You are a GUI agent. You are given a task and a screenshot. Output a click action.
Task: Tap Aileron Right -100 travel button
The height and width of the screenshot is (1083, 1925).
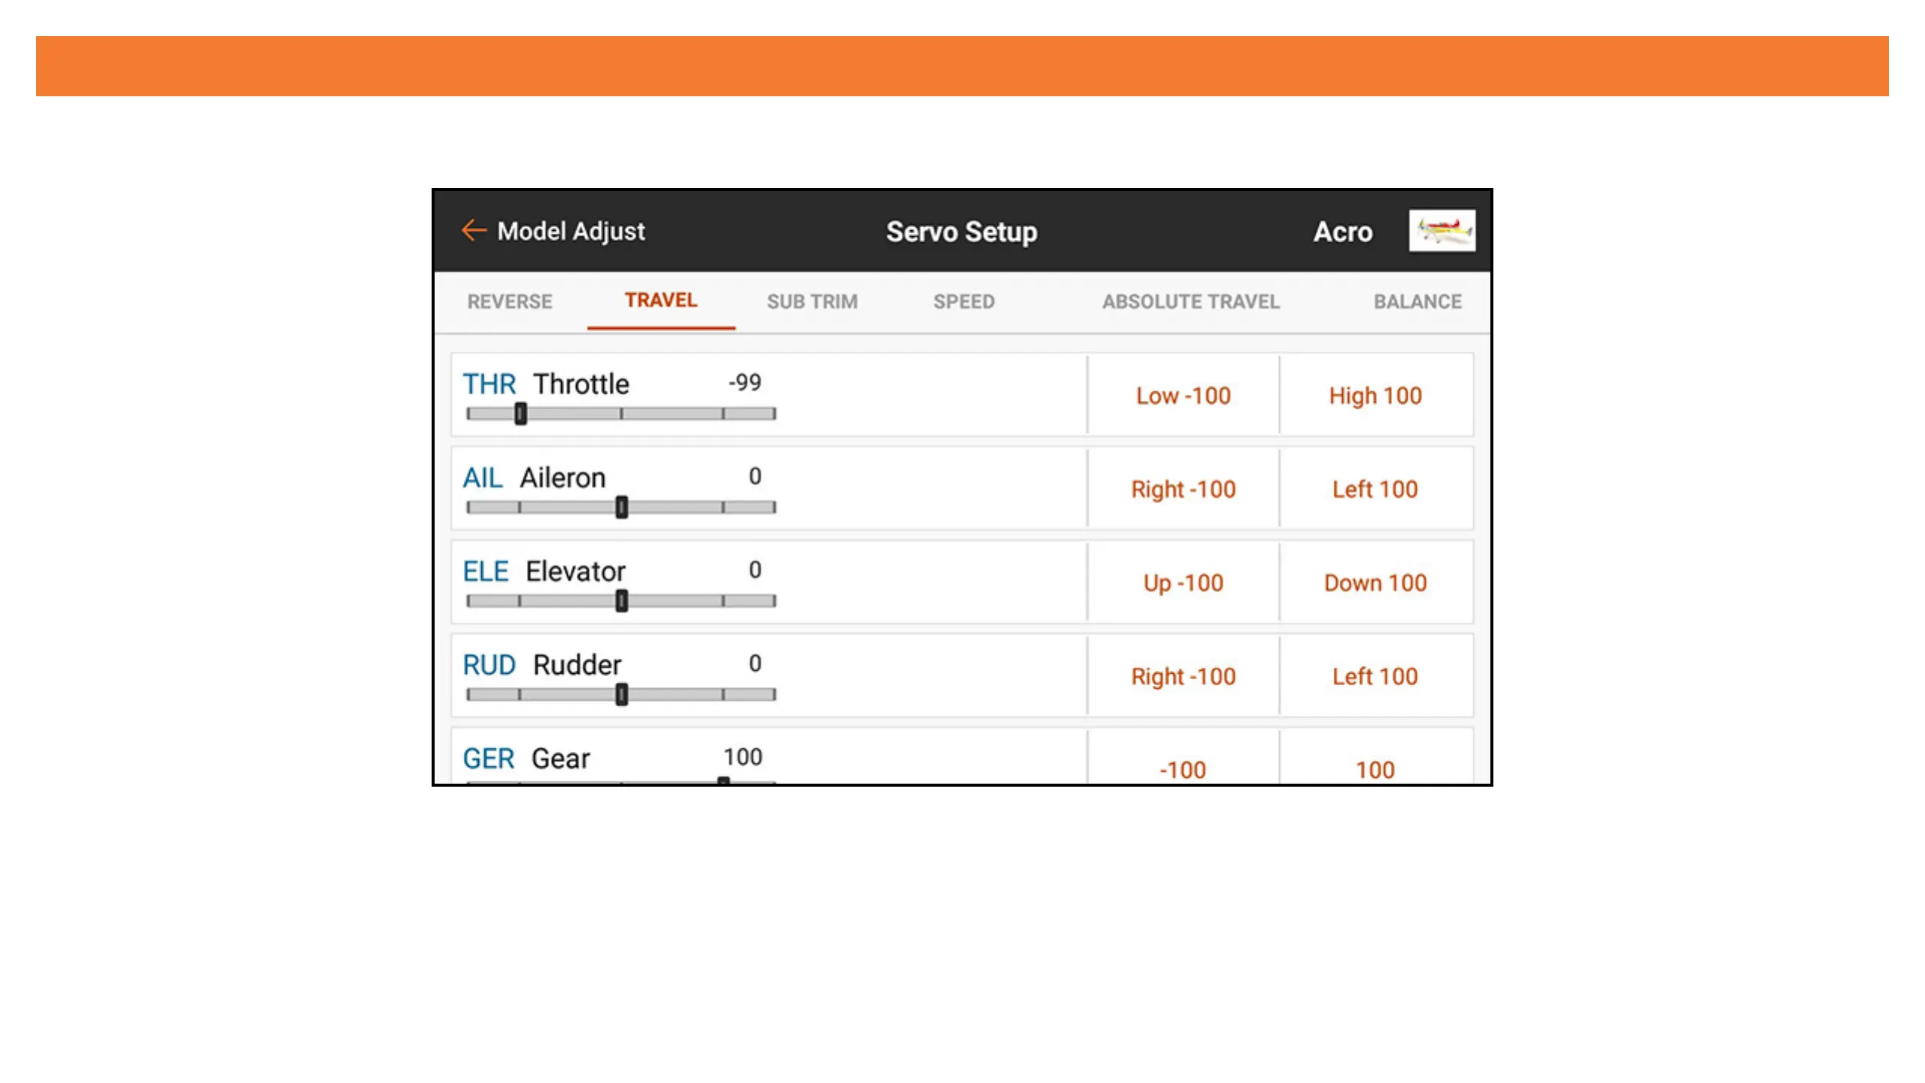pyautogui.click(x=1183, y=490)
